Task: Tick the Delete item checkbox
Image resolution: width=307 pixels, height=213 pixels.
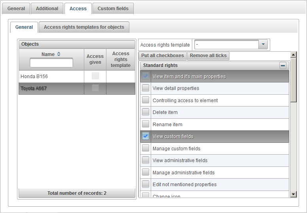Action: click(x=146, y=112)
